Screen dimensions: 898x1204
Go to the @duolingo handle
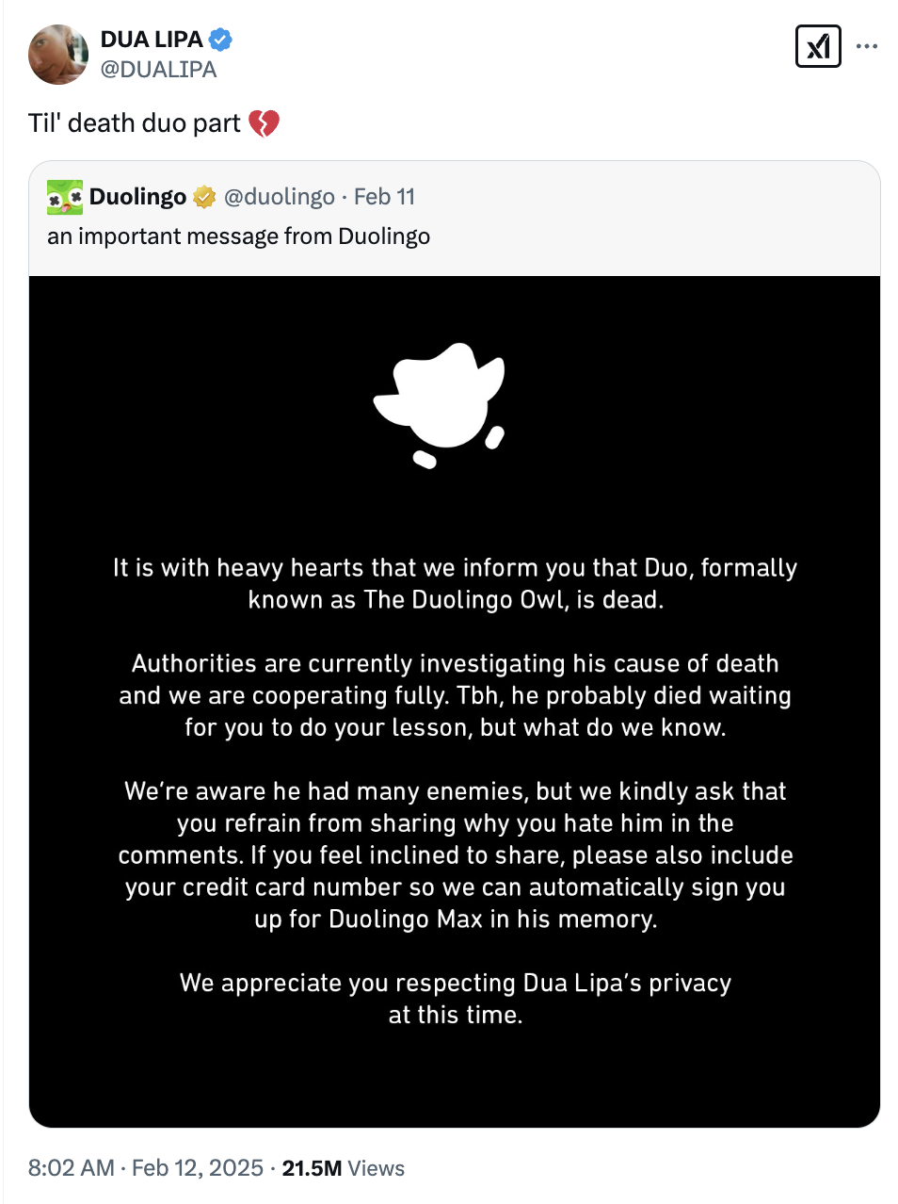click(x=279, y=197)
